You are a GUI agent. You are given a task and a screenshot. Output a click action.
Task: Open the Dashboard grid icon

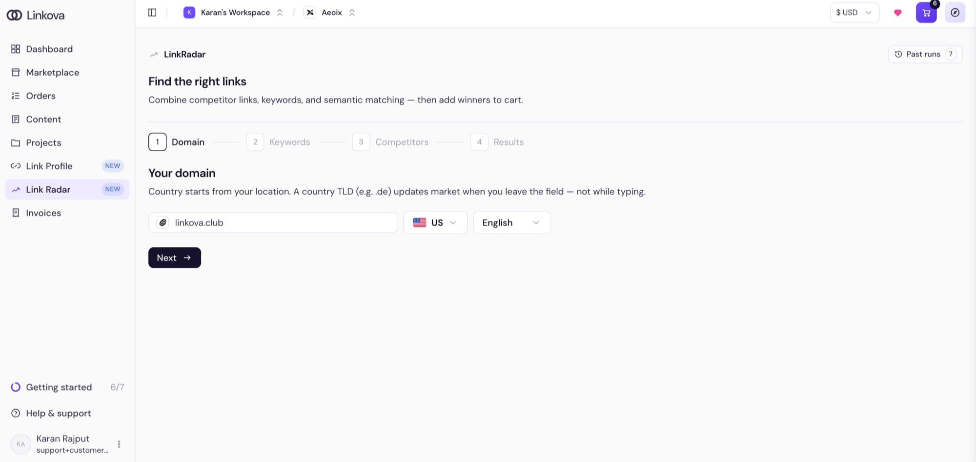click(16, 49)
